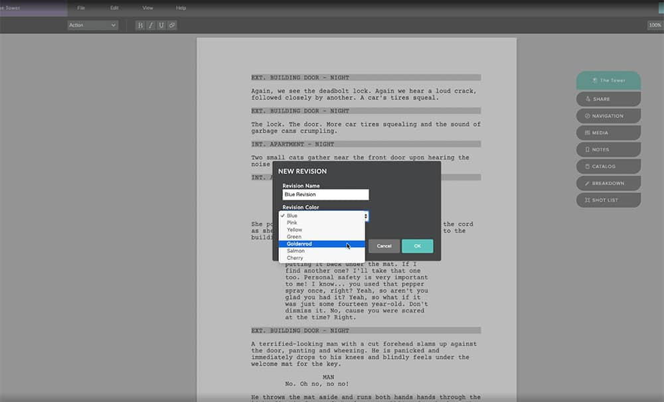The height and width of the screenshot is (402, 664).
Task: Open the Catalog panel
Action: [608, 166]
